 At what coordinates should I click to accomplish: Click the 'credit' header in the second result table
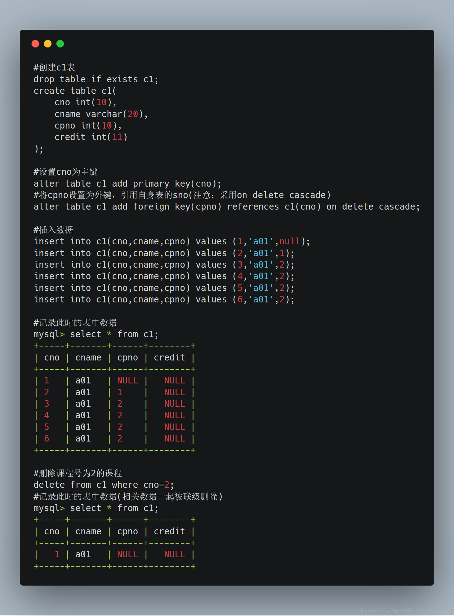tap(169, 531)
